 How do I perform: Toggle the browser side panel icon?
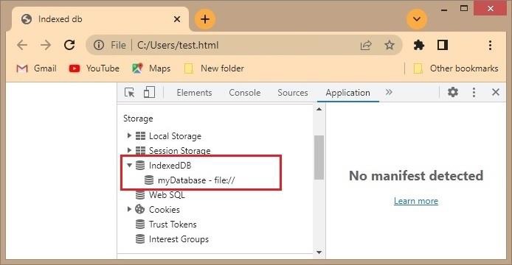pos(443,45)
